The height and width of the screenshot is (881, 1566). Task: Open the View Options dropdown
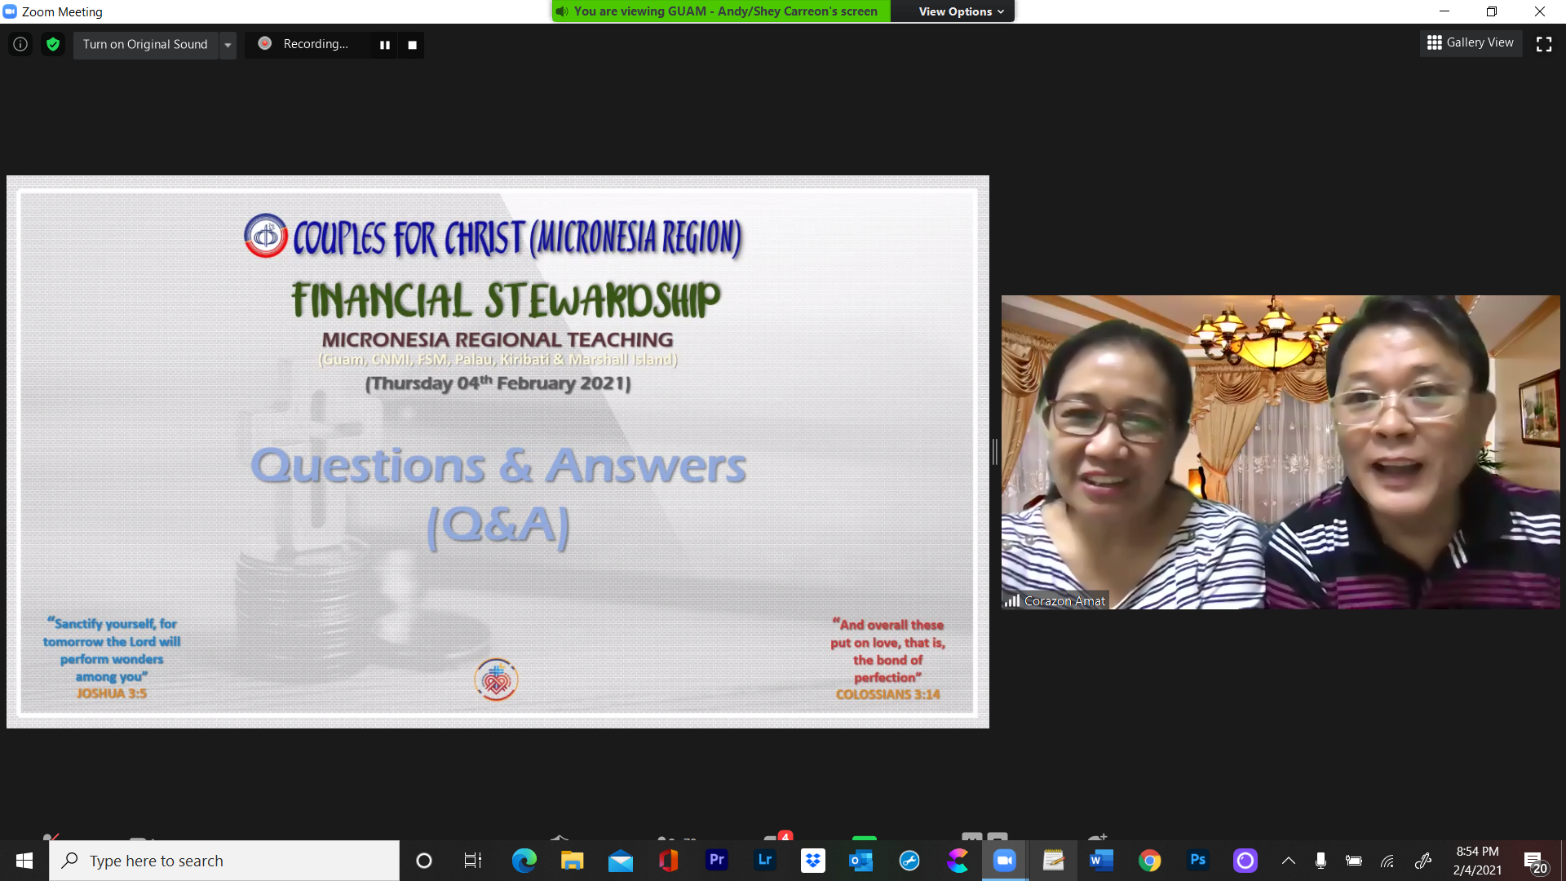[x=961, y=11]
